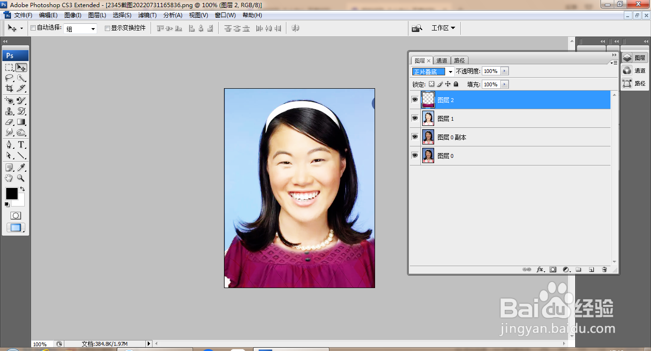Click the 图层 1 thumbnail

[428, 118]
